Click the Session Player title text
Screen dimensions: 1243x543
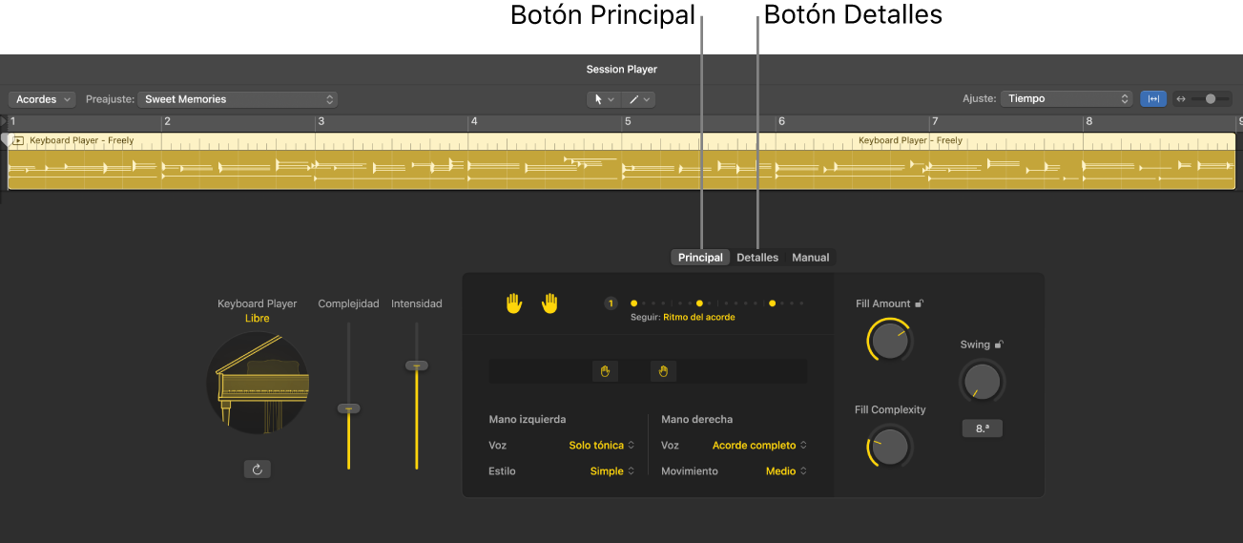(x=621, y=70)
